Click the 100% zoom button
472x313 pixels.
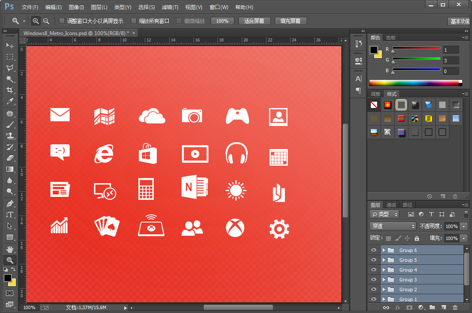[222, 21]
